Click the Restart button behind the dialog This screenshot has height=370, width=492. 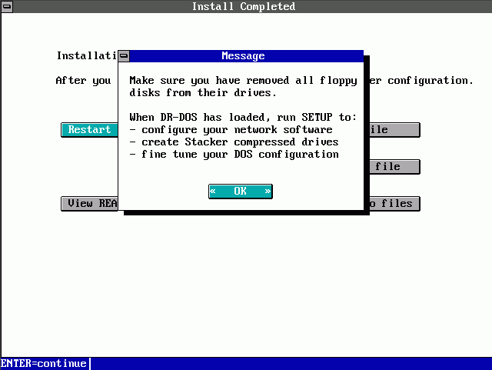(x=89, y=130)
